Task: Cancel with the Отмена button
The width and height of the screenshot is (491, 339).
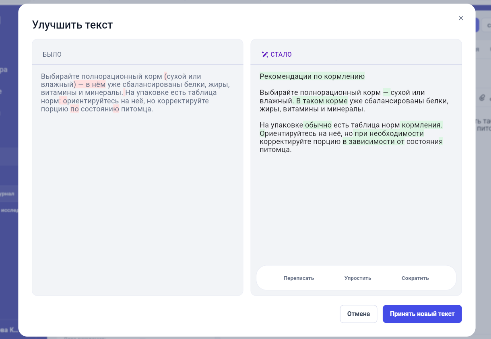Action: click(x=359, y=314)
